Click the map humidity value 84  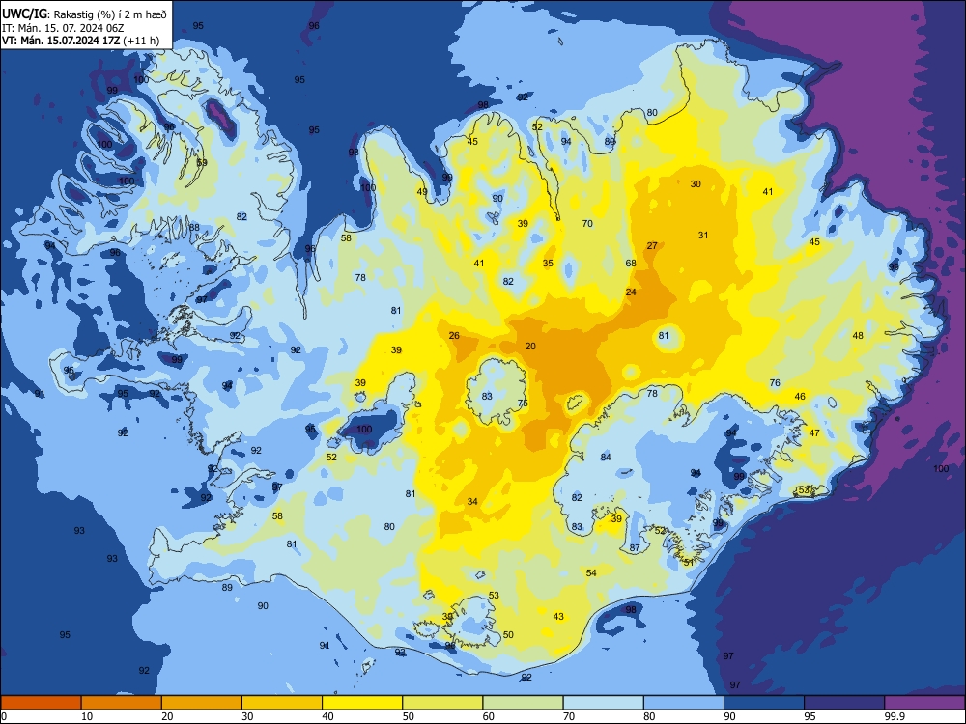tap(606, 457)
